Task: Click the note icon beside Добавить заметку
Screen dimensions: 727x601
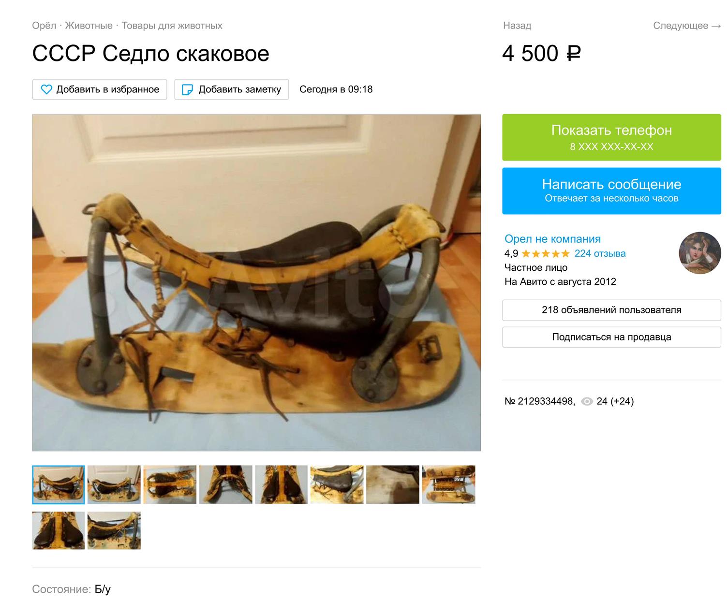Action: (187, 89)
